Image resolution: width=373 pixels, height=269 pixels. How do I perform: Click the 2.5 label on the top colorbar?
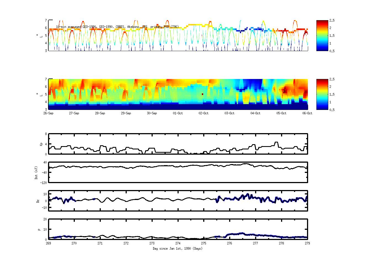pyautogui.click(x=332, y=20)
